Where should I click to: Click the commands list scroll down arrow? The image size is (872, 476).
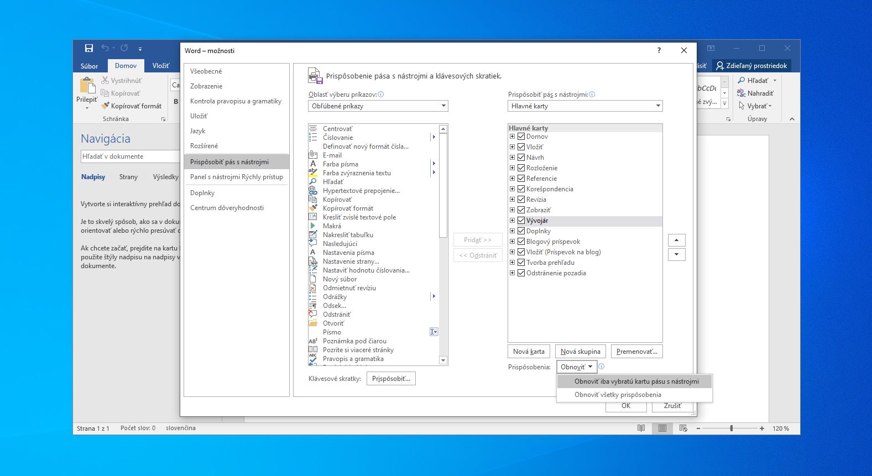pyautogui.click(x=443, y=360)
